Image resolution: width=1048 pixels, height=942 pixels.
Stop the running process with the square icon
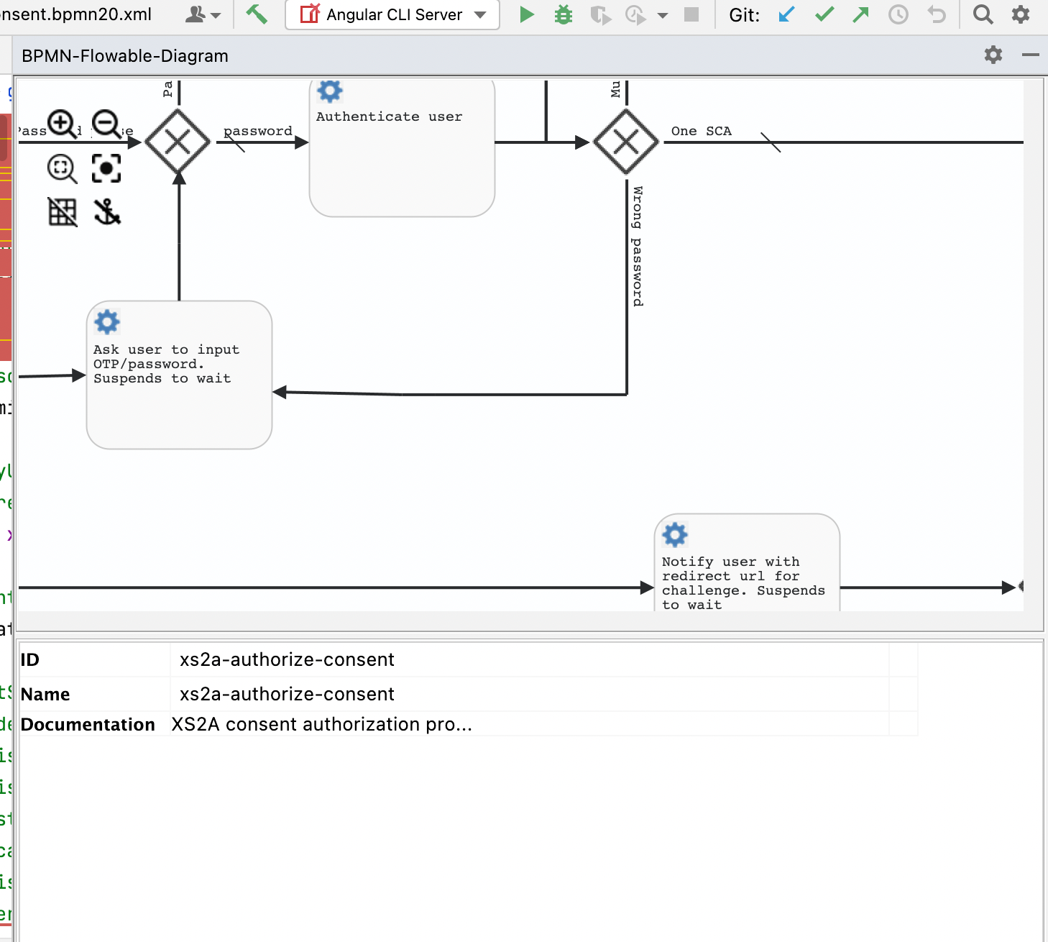click(691, 14)
